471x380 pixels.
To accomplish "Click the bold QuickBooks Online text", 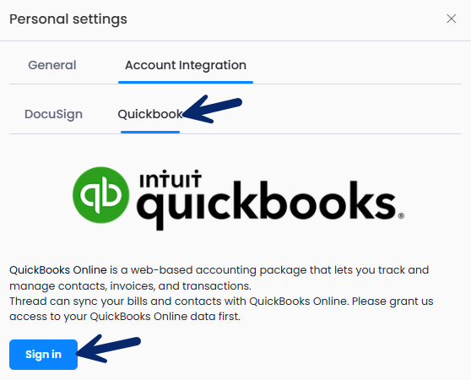I will 58,269.
